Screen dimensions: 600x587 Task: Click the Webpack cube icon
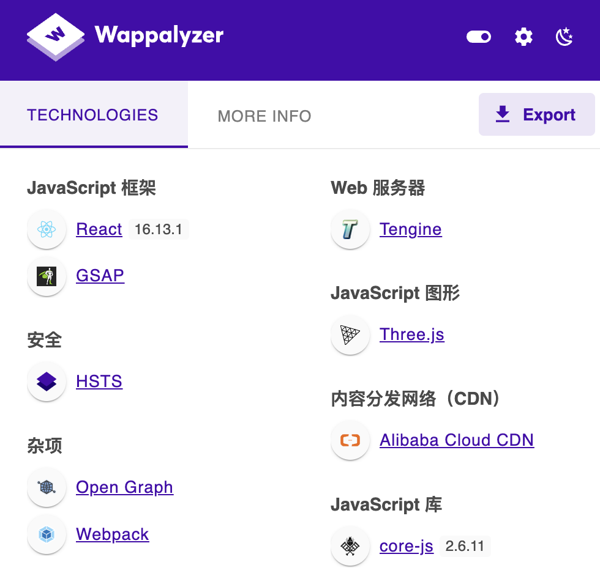[x=47, y=534]
